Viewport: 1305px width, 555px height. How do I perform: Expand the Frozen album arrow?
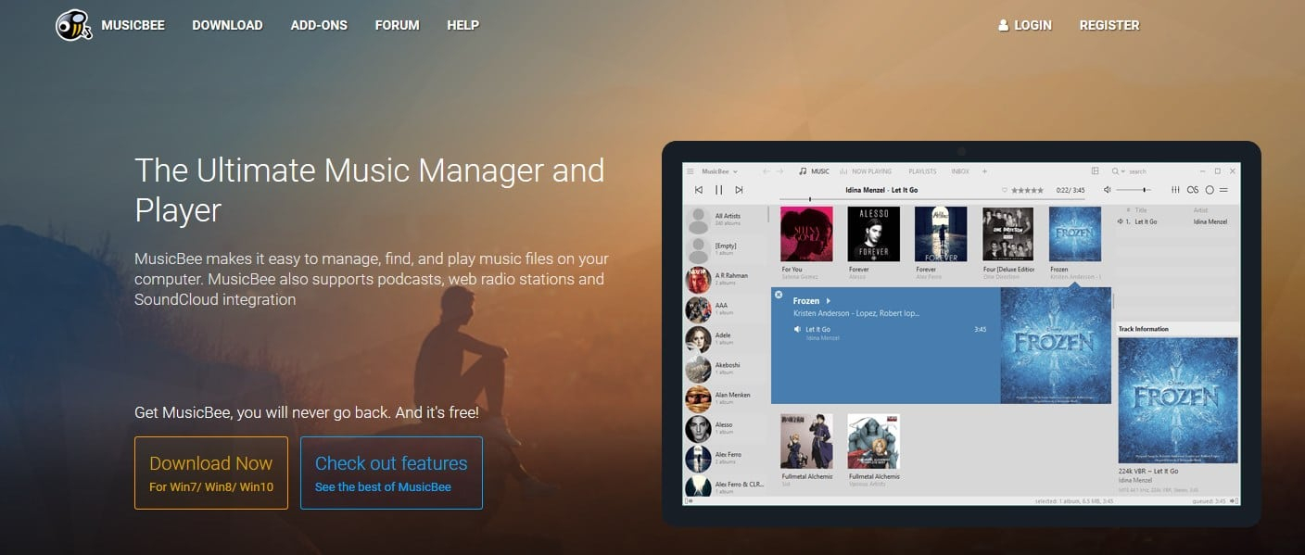(829, 301)
